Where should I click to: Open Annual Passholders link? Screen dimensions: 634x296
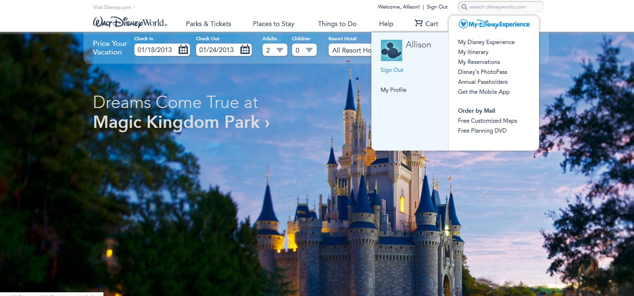click(483, 82)
